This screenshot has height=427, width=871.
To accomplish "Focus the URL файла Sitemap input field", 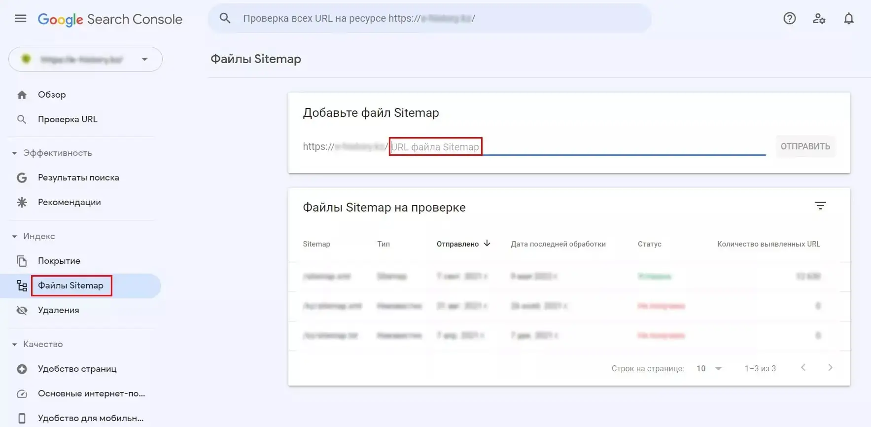I will click(x=578, y=147).
